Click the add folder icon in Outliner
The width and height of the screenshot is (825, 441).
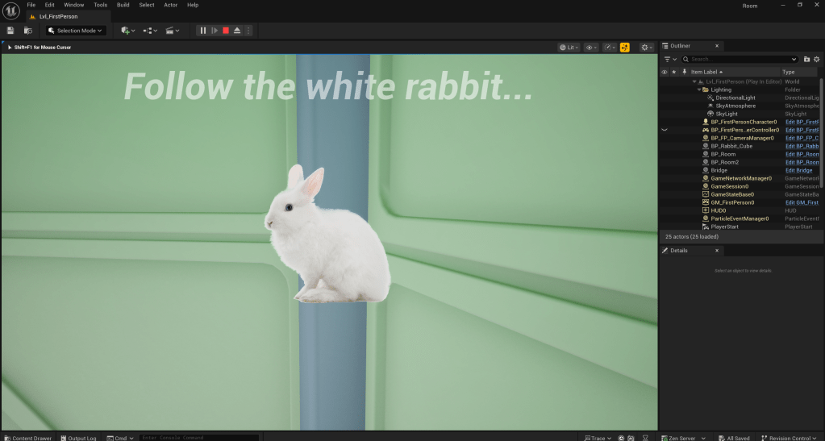click(x=806, y=59)
